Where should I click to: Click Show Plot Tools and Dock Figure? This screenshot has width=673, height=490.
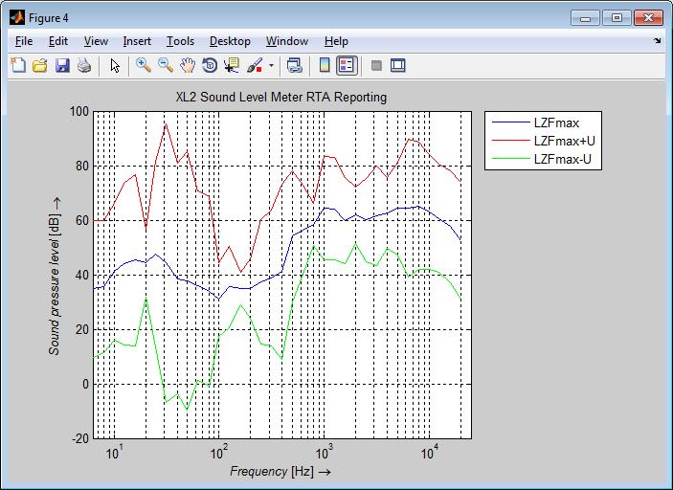pyautogui.click(x=398, y=66)
